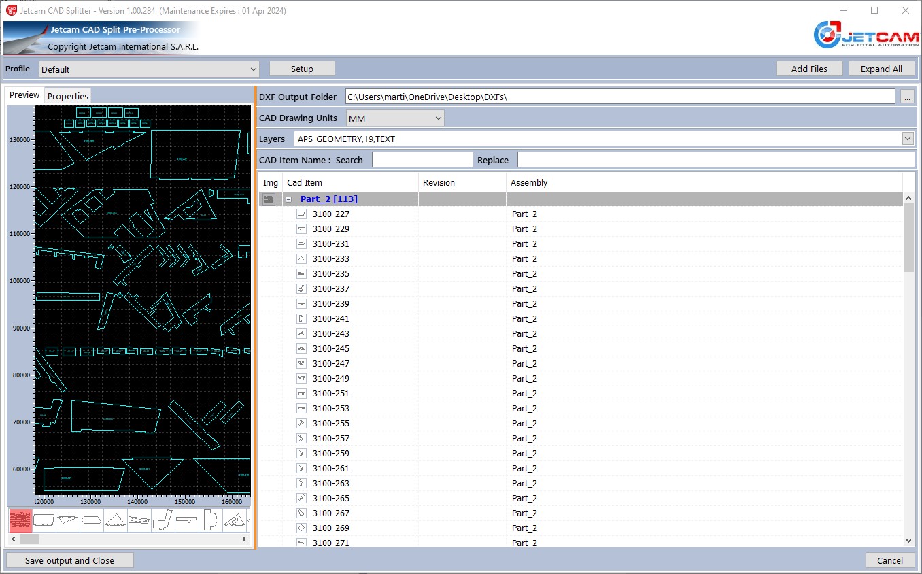Image resolution: width=922 pixels, height=574 pixels.
Task: Click the img icon of row 3100-259
Action: [x=301, y=454]
